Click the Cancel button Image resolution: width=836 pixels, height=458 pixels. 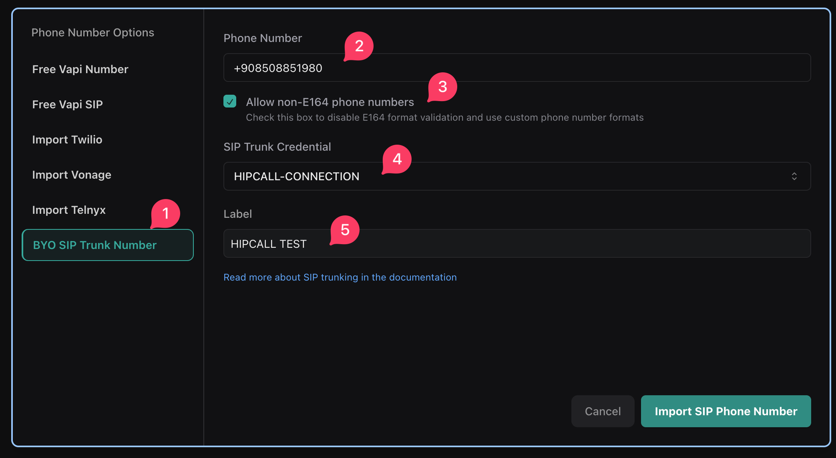pyautogui.click(x=602, y=411)
